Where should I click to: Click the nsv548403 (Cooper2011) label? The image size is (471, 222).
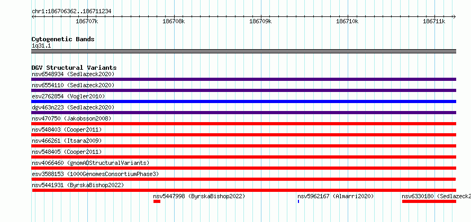67,129
